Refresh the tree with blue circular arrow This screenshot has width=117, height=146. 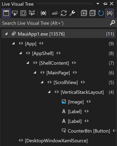101,13
